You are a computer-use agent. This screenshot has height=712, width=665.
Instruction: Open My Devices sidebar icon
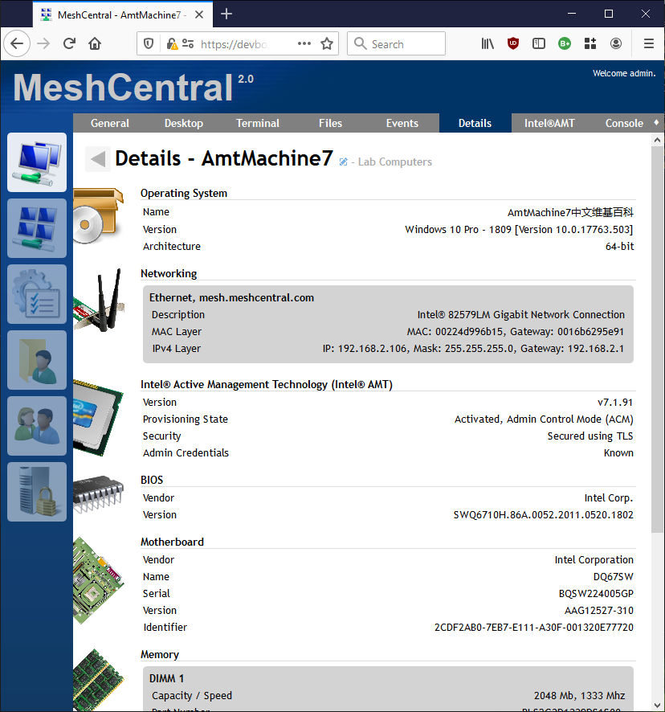point(37,162)
